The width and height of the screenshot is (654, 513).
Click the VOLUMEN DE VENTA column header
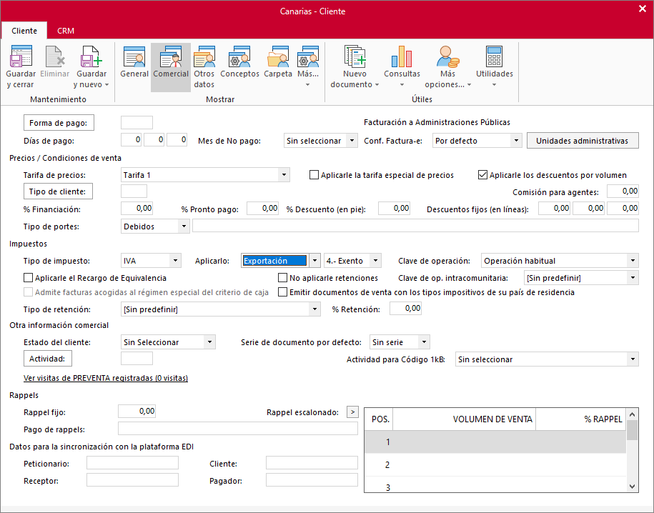pos(464,419)
